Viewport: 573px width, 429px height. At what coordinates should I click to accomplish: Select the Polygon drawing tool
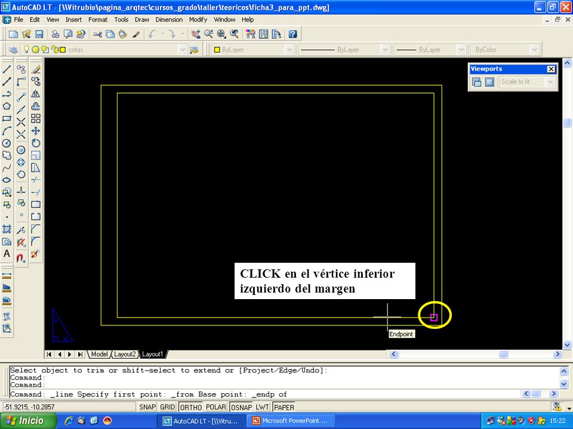click(x=7, y=106)
